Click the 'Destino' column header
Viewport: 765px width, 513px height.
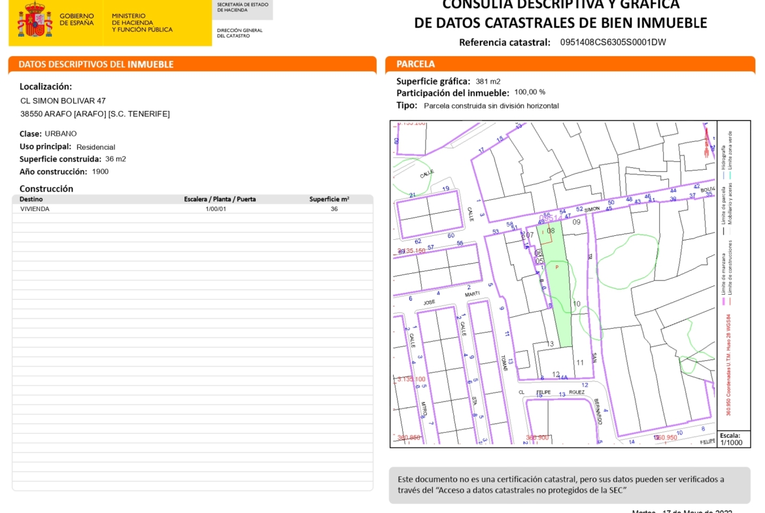click(31, 199)
